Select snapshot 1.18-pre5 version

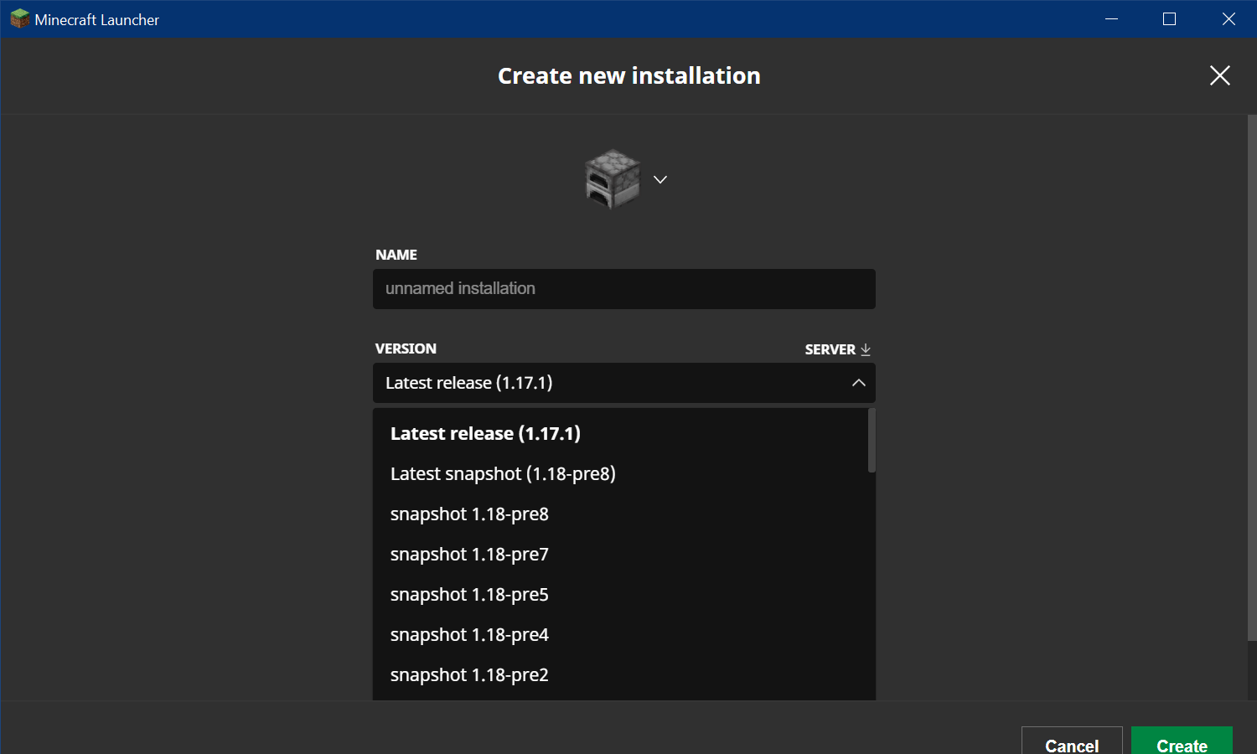[469, 594]
